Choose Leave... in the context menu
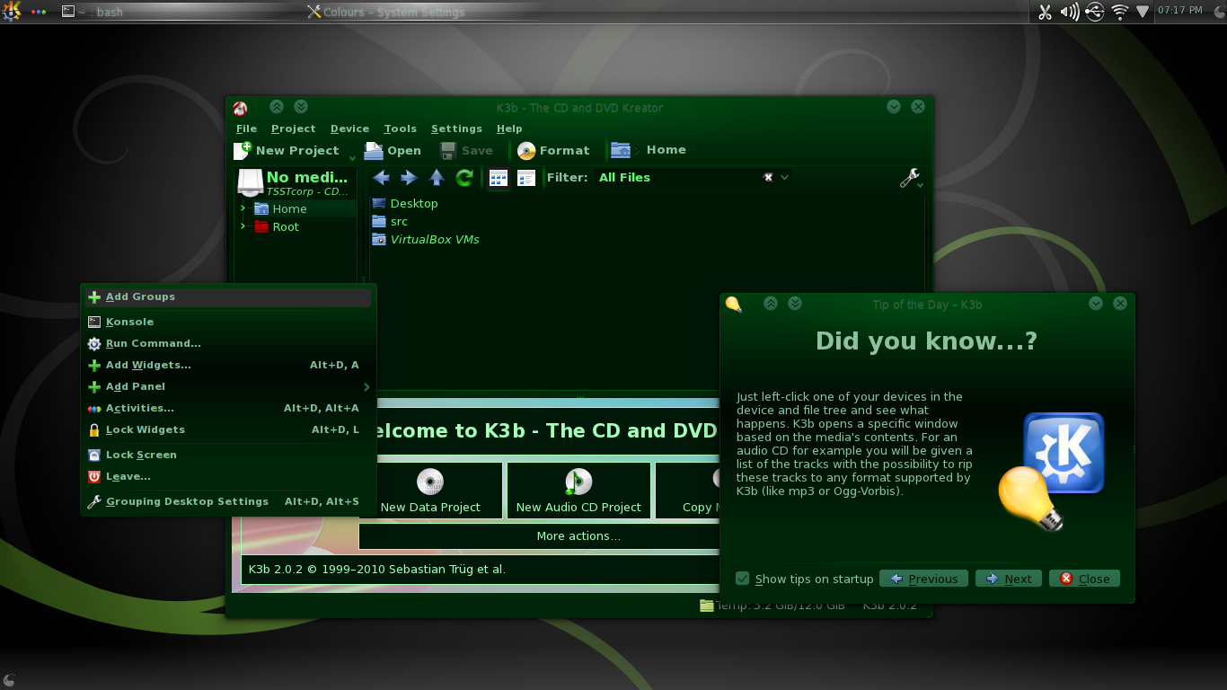The height and width of the screenshot is (690, 1227). click(x=228, y=476)
